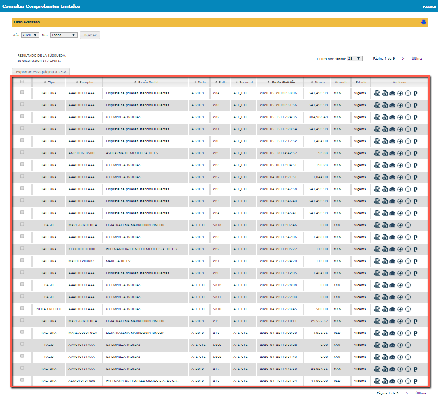Click Exportar esta página a CSV
This screenshot has height=399, width=438.
coord(41,72)
